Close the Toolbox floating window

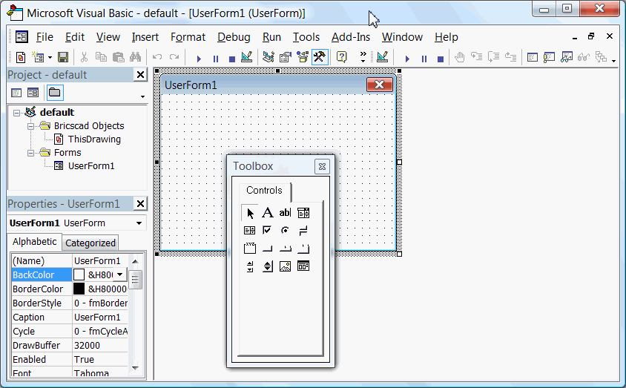[x=321, y=167]
